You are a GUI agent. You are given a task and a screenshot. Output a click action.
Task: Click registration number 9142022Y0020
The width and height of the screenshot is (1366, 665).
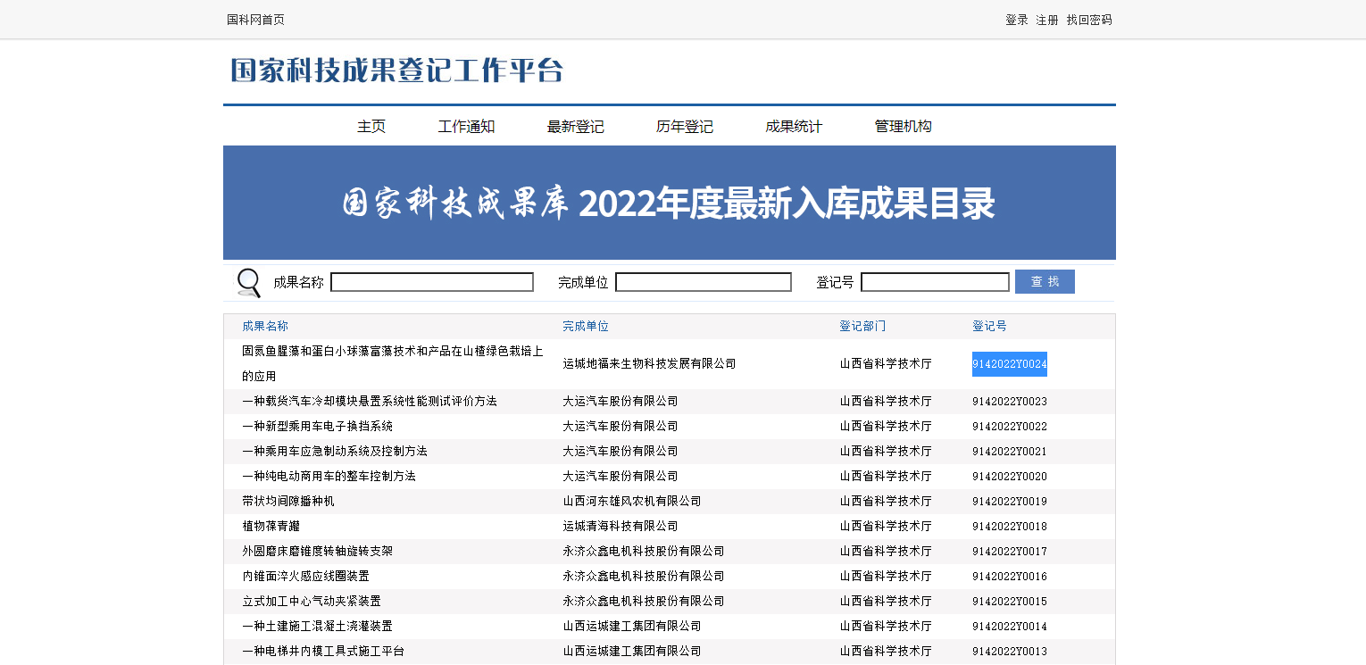(x=1010, y=477)
